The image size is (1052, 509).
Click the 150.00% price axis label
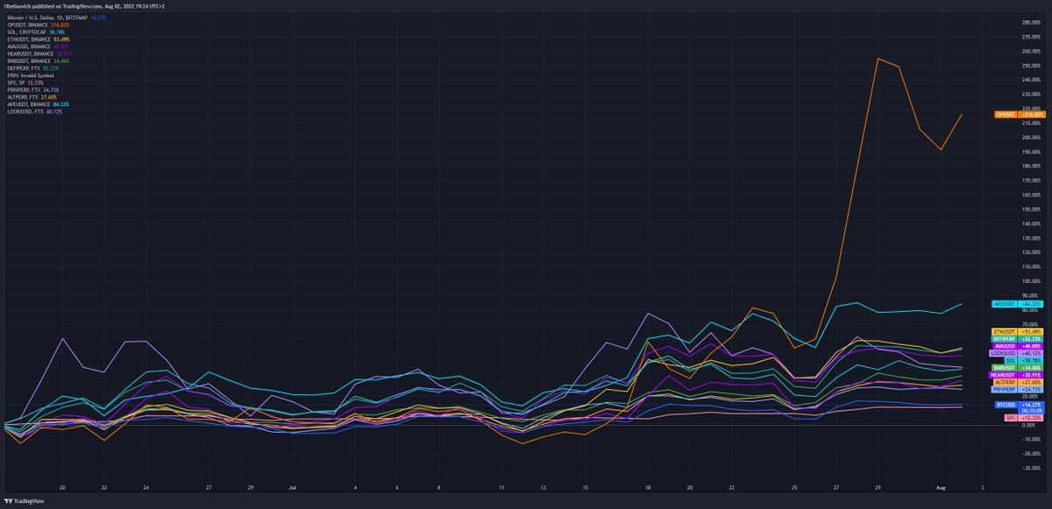(1030, 209)
